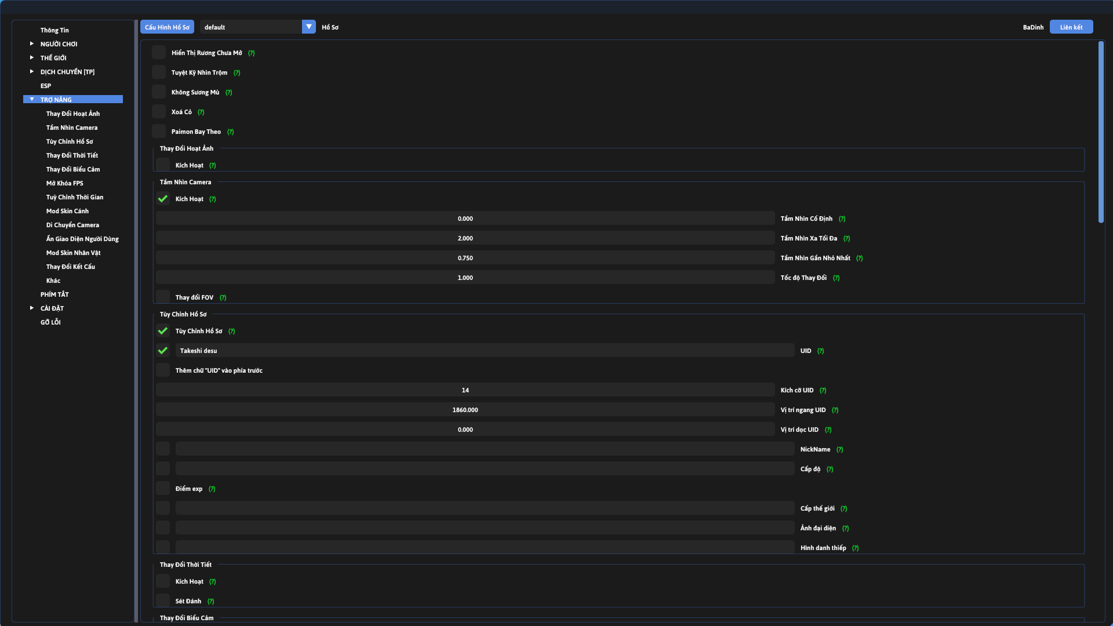Disable Kích Hoạt under Tầm Nhìn Camera
Screen dimensions: 1113x626
pyautogui.click(x=163, y=199)
